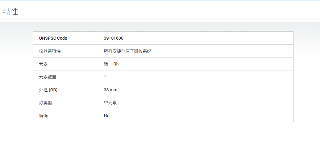
Task: Select the element count value 1
Action: click(105, 77)
